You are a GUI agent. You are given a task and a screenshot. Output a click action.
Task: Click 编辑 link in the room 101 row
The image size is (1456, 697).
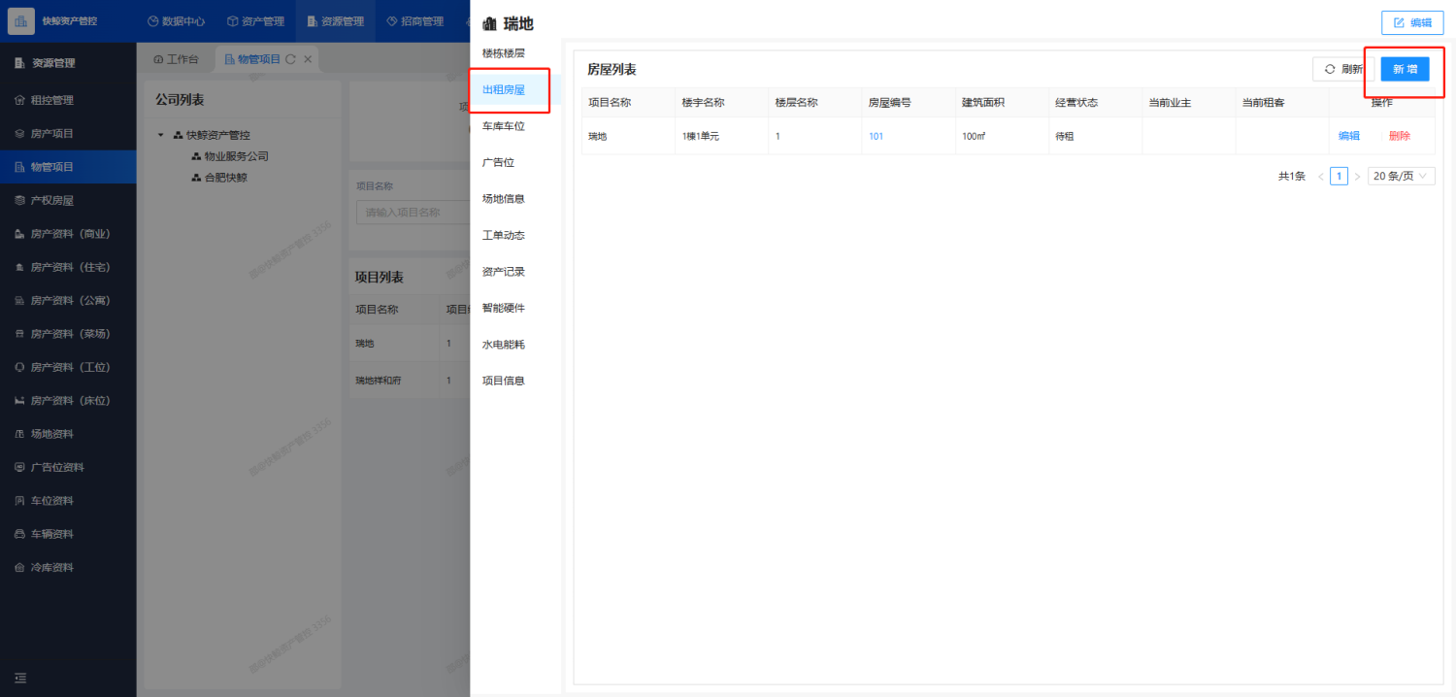click(x=1349, y=136)
